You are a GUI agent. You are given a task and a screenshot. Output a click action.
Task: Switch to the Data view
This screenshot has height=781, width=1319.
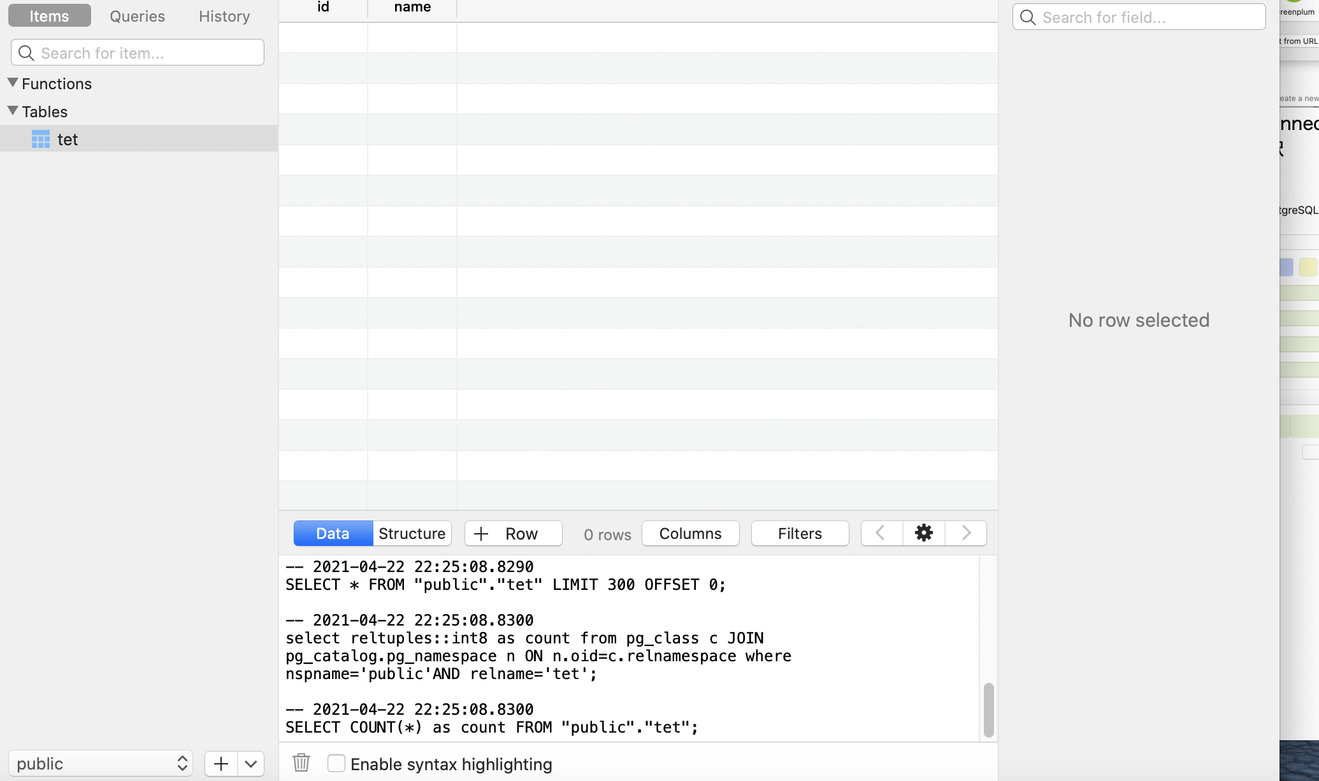[x=333, y=533]
